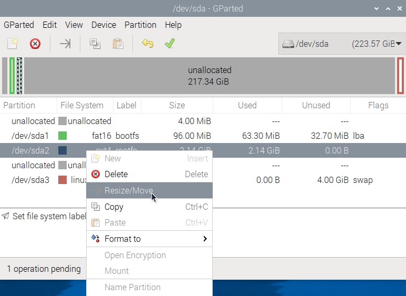This screenshot has height=296, width=406.
Task: Click the Resize/Move arrow toolbar icon
Action: coord(65,44)
